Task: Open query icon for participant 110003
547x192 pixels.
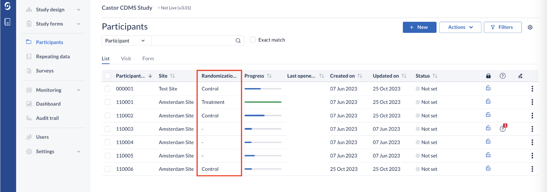Action: coord(503,128)
